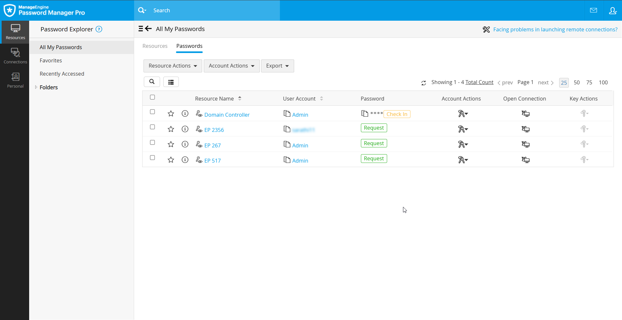
Task: Open connection to EP 2356
Action: [x=525, y=129]
